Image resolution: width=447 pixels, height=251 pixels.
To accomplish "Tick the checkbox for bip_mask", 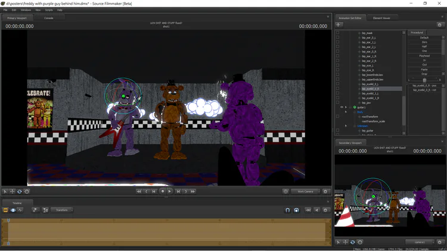I will coord(337,33).
